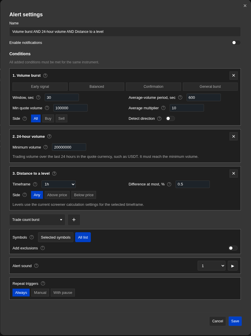Open help icon next to Volume burst

tap(45, 76)
